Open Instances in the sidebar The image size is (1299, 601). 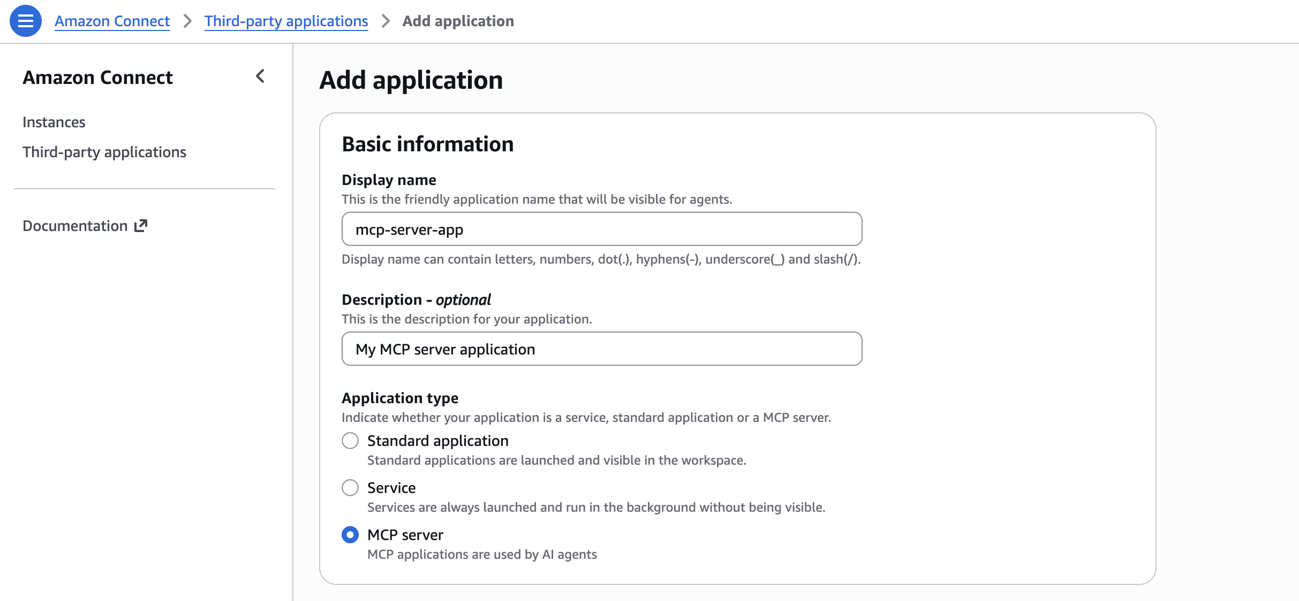(x=54, y=122)
